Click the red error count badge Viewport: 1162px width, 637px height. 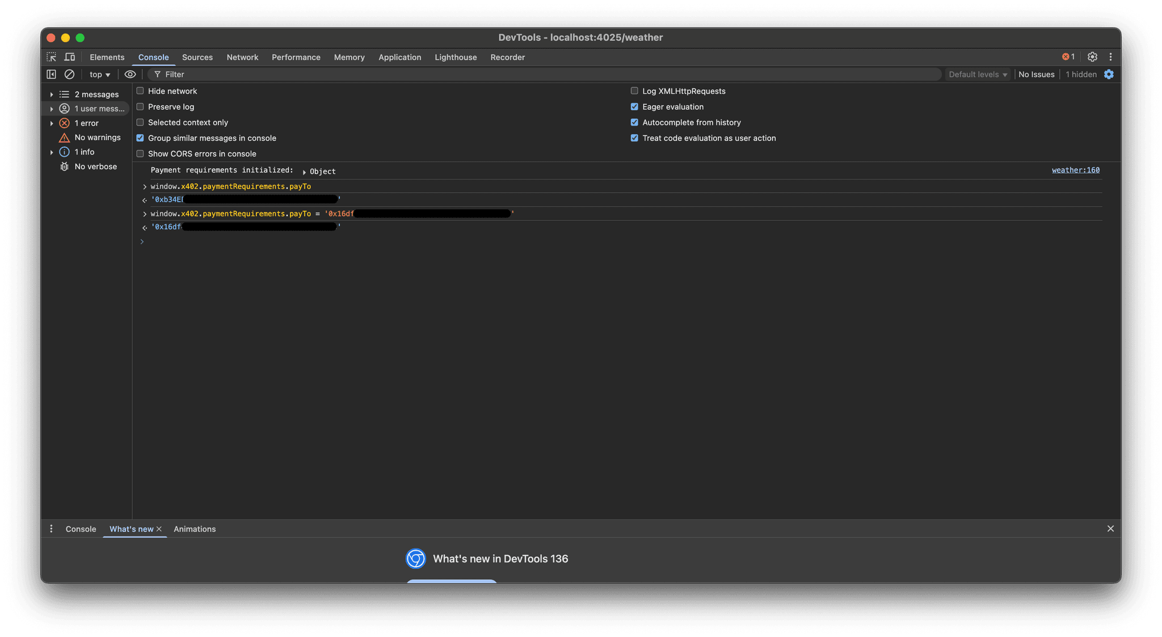1068,57
